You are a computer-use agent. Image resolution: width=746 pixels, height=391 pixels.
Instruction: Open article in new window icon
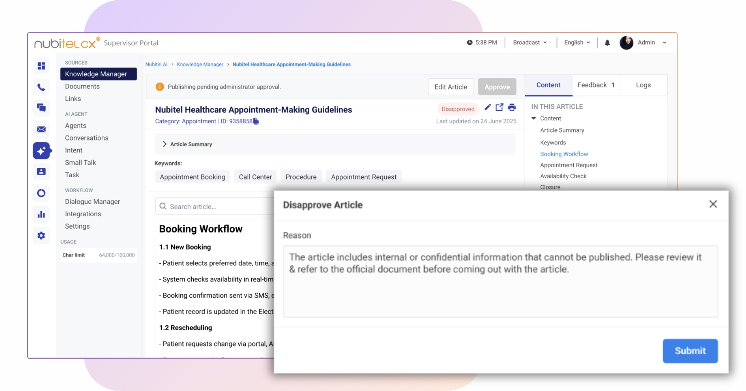point(499,107)
